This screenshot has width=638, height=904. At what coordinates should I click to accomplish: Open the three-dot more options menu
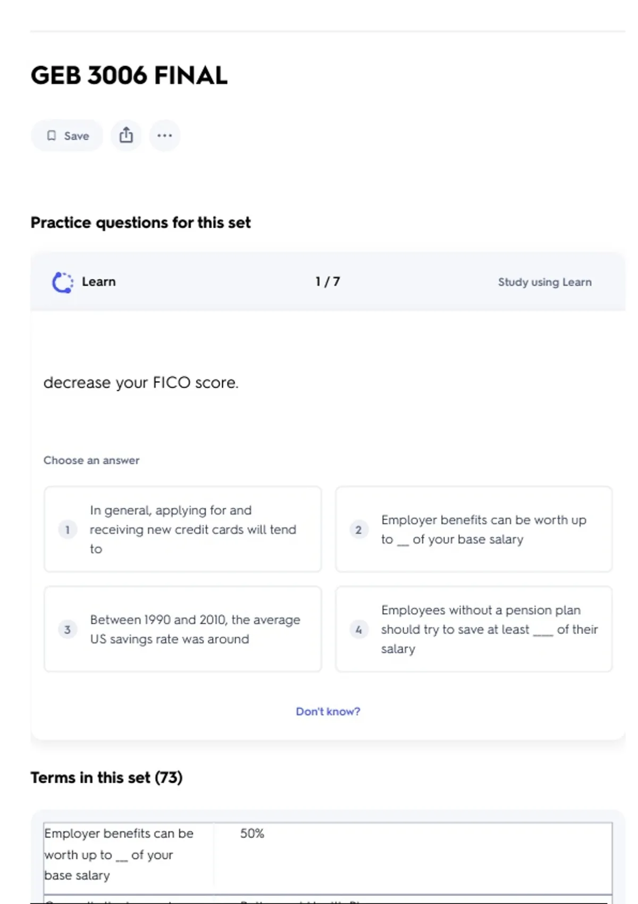pos(165,136)
